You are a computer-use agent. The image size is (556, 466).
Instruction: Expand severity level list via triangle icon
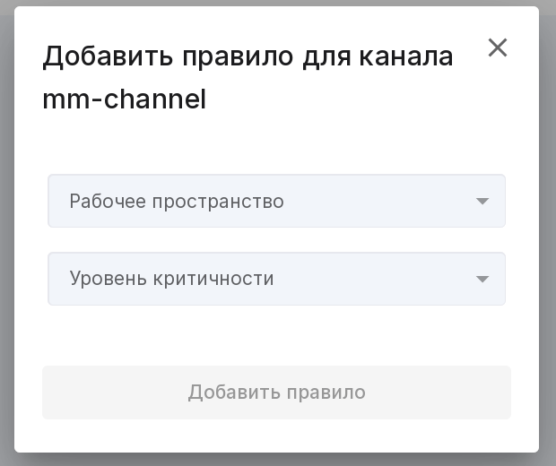point(482,280)
